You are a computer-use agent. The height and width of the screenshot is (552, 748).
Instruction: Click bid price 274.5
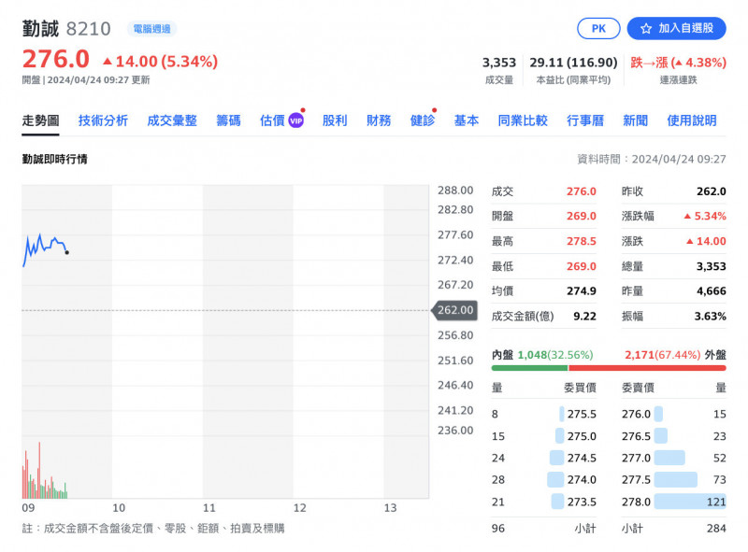pyautogui.click(x=582, y=458)
